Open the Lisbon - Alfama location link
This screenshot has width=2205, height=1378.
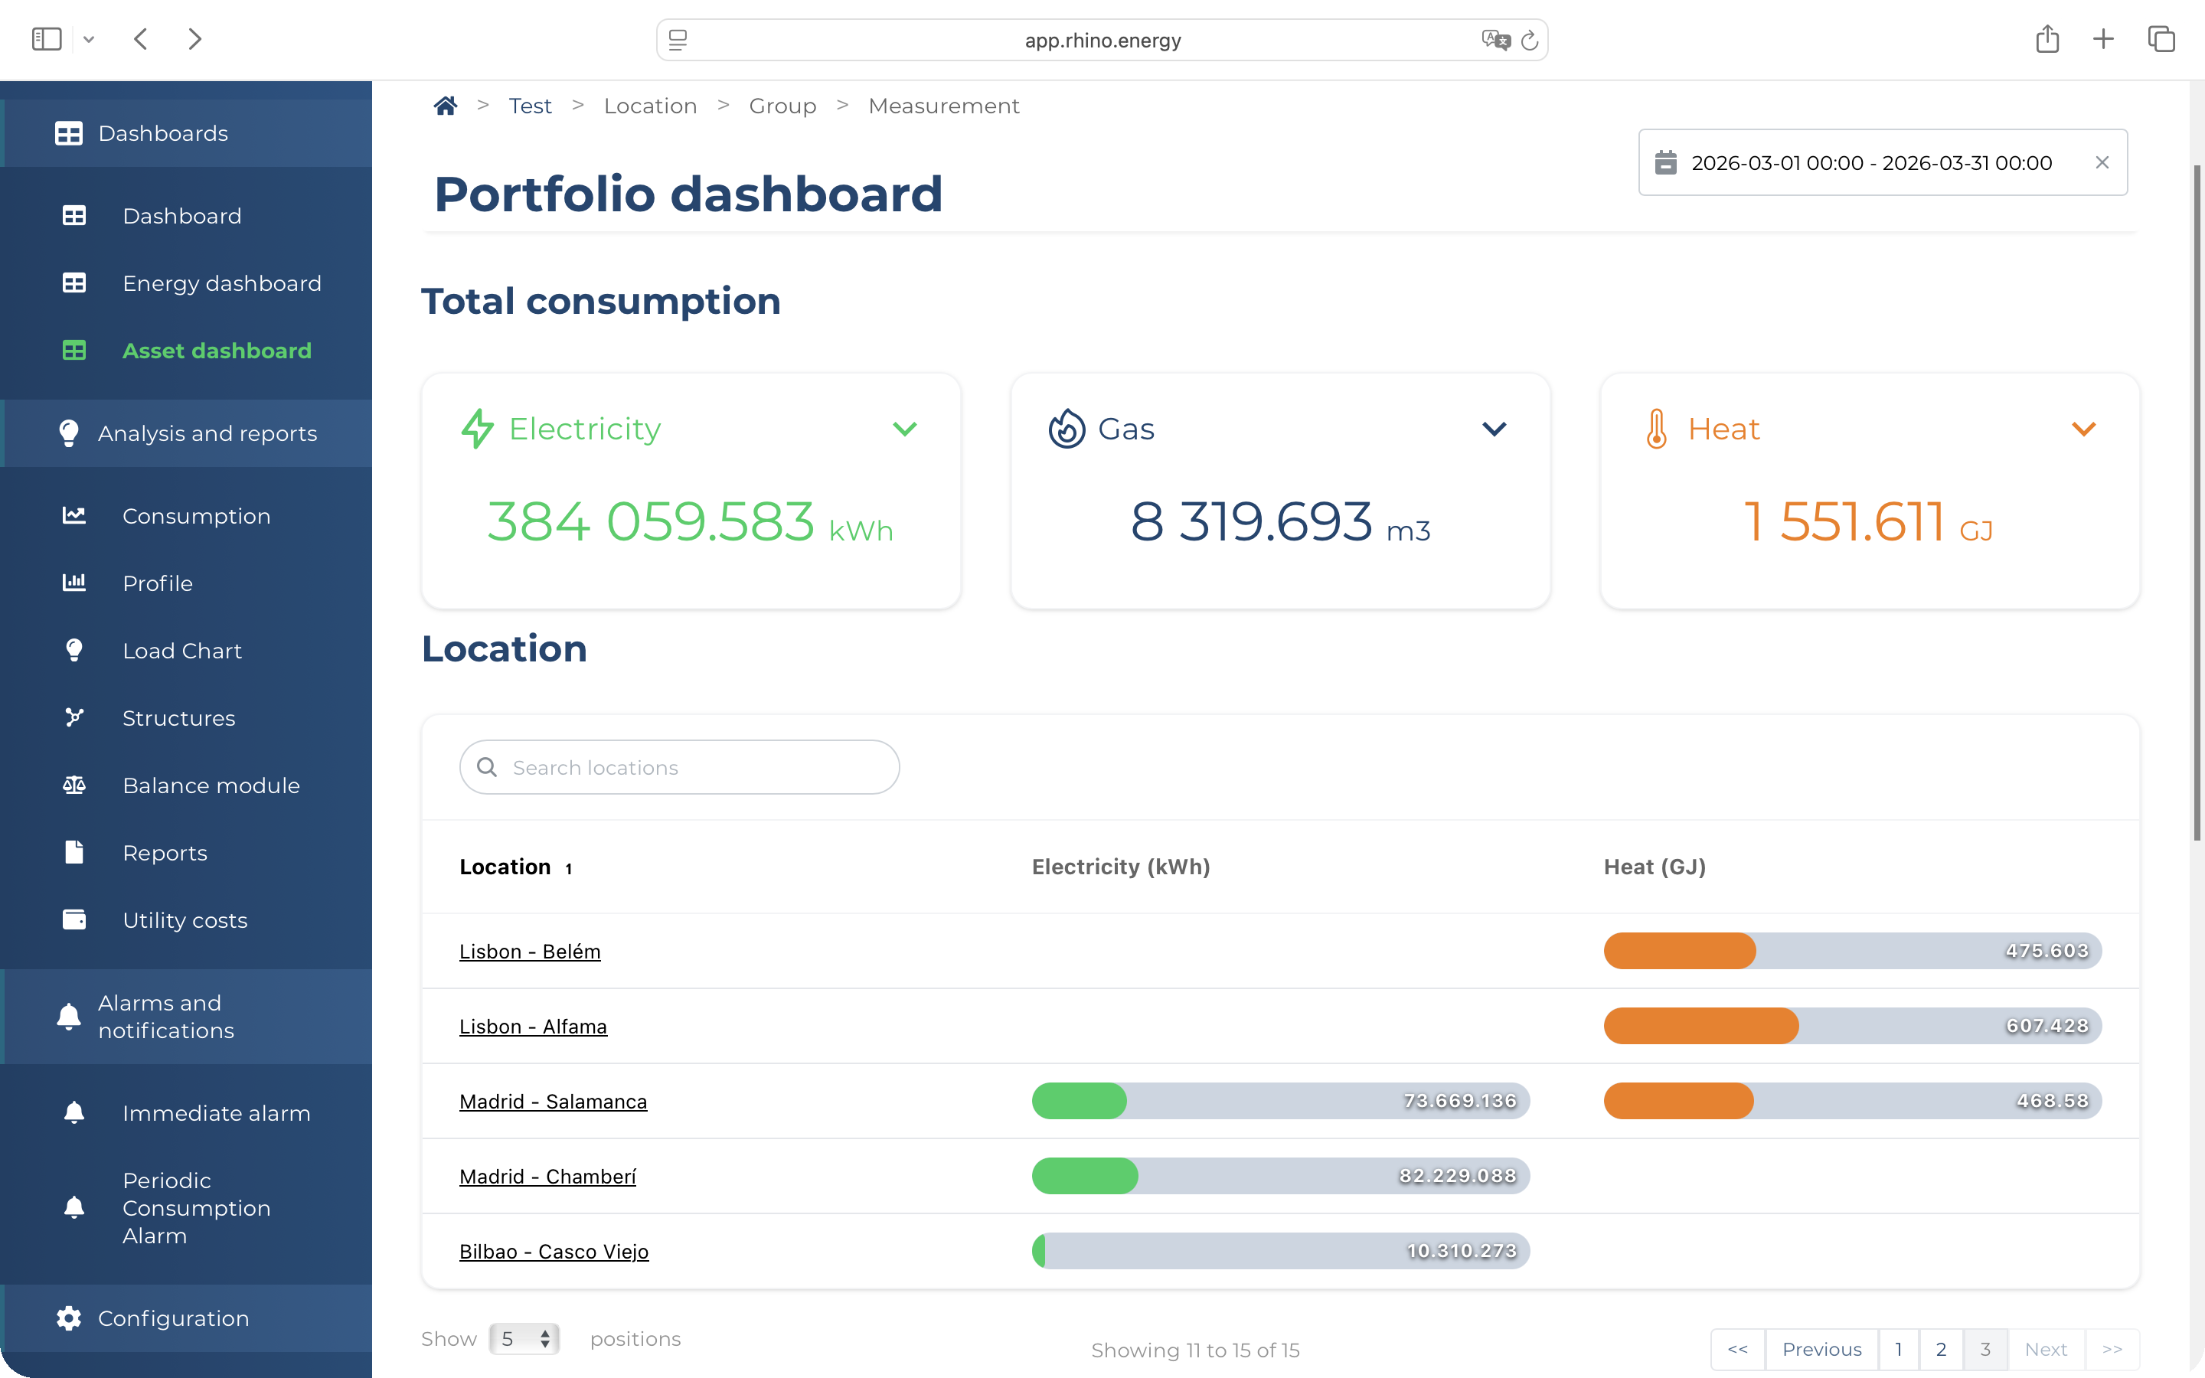[x=533, y=1026]
